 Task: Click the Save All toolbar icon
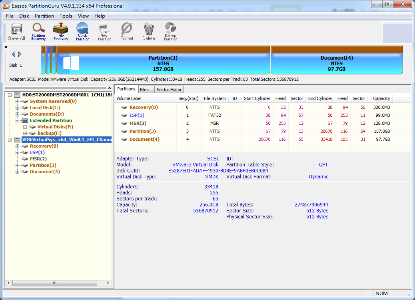pyautogui.click(x=16, y=32)
